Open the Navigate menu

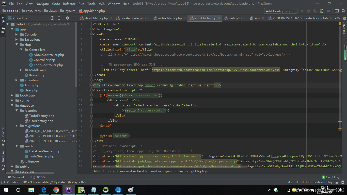(x=42, y=4)
